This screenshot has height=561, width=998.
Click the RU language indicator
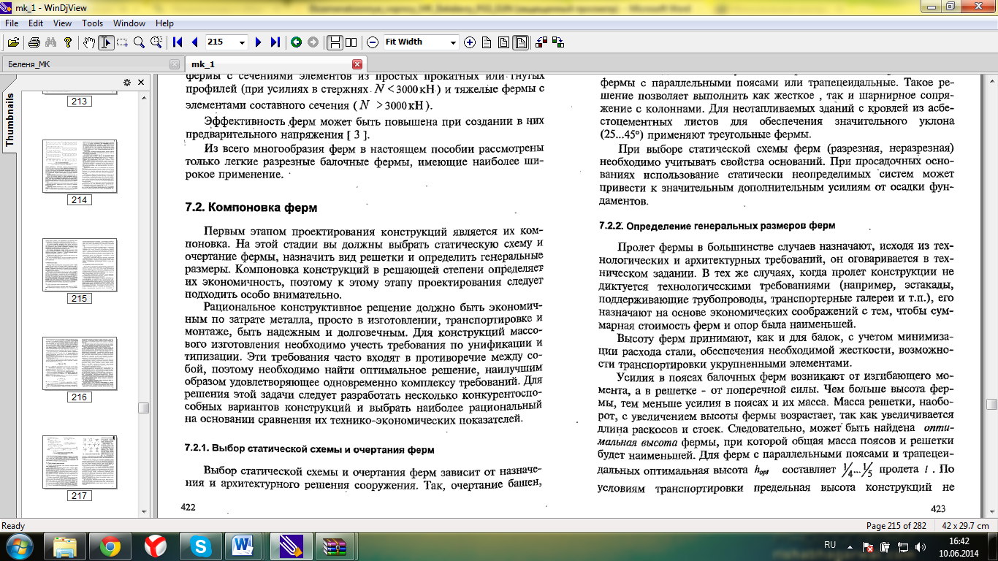point(830,545)
